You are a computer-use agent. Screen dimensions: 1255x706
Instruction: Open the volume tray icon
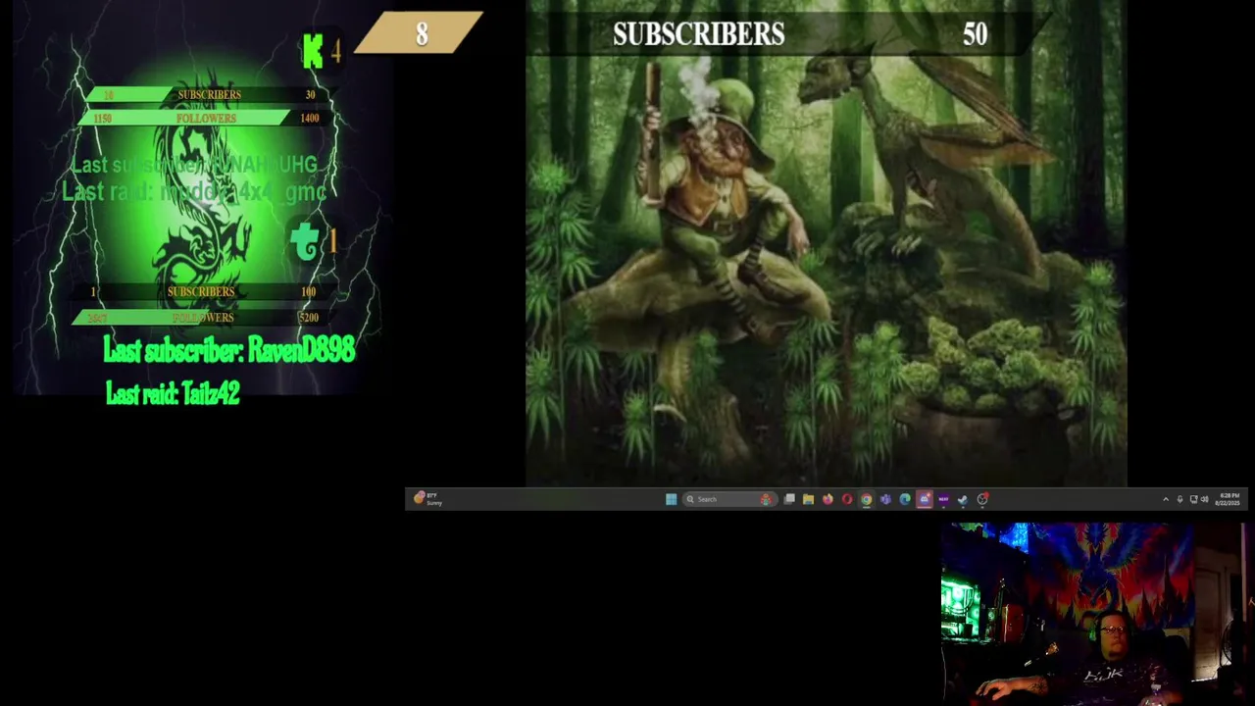pos(1205,499)
